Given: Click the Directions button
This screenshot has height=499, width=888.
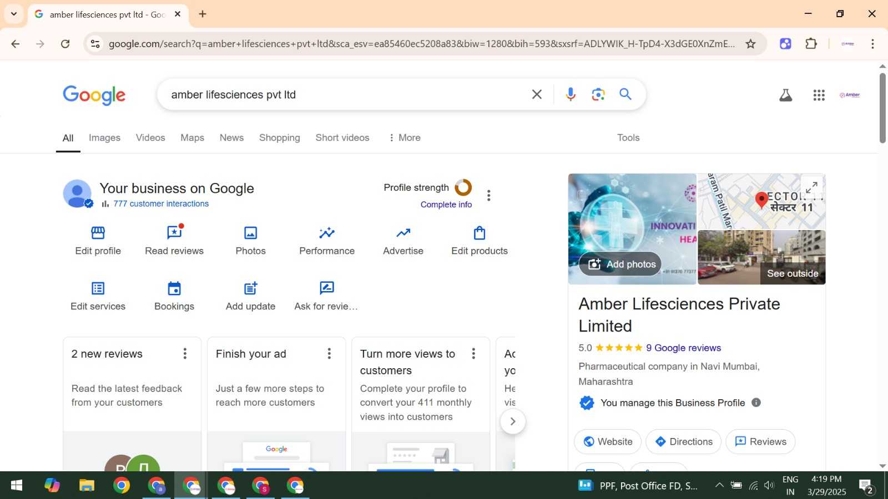Looking at the screenshot, I should click(683, 442).
